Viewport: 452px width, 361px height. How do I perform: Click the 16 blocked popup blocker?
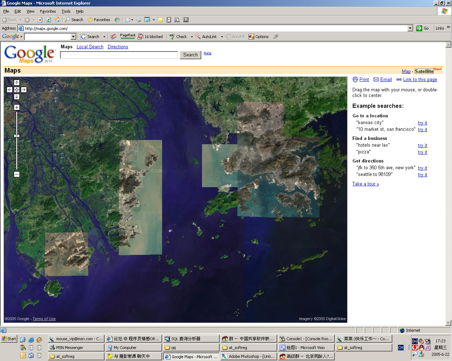(x=150, y=37)
